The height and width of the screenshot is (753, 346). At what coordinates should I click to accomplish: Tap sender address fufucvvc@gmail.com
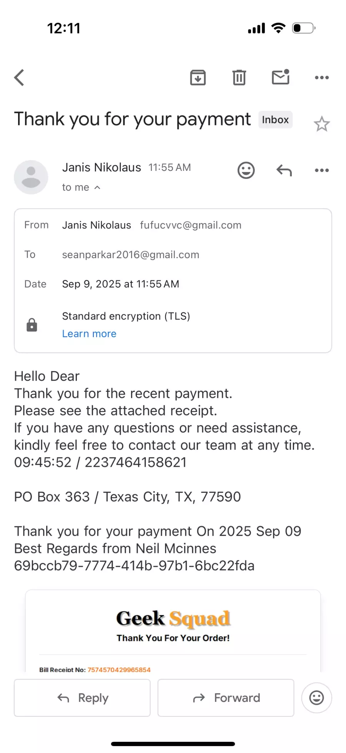click(x=191, y=225)
